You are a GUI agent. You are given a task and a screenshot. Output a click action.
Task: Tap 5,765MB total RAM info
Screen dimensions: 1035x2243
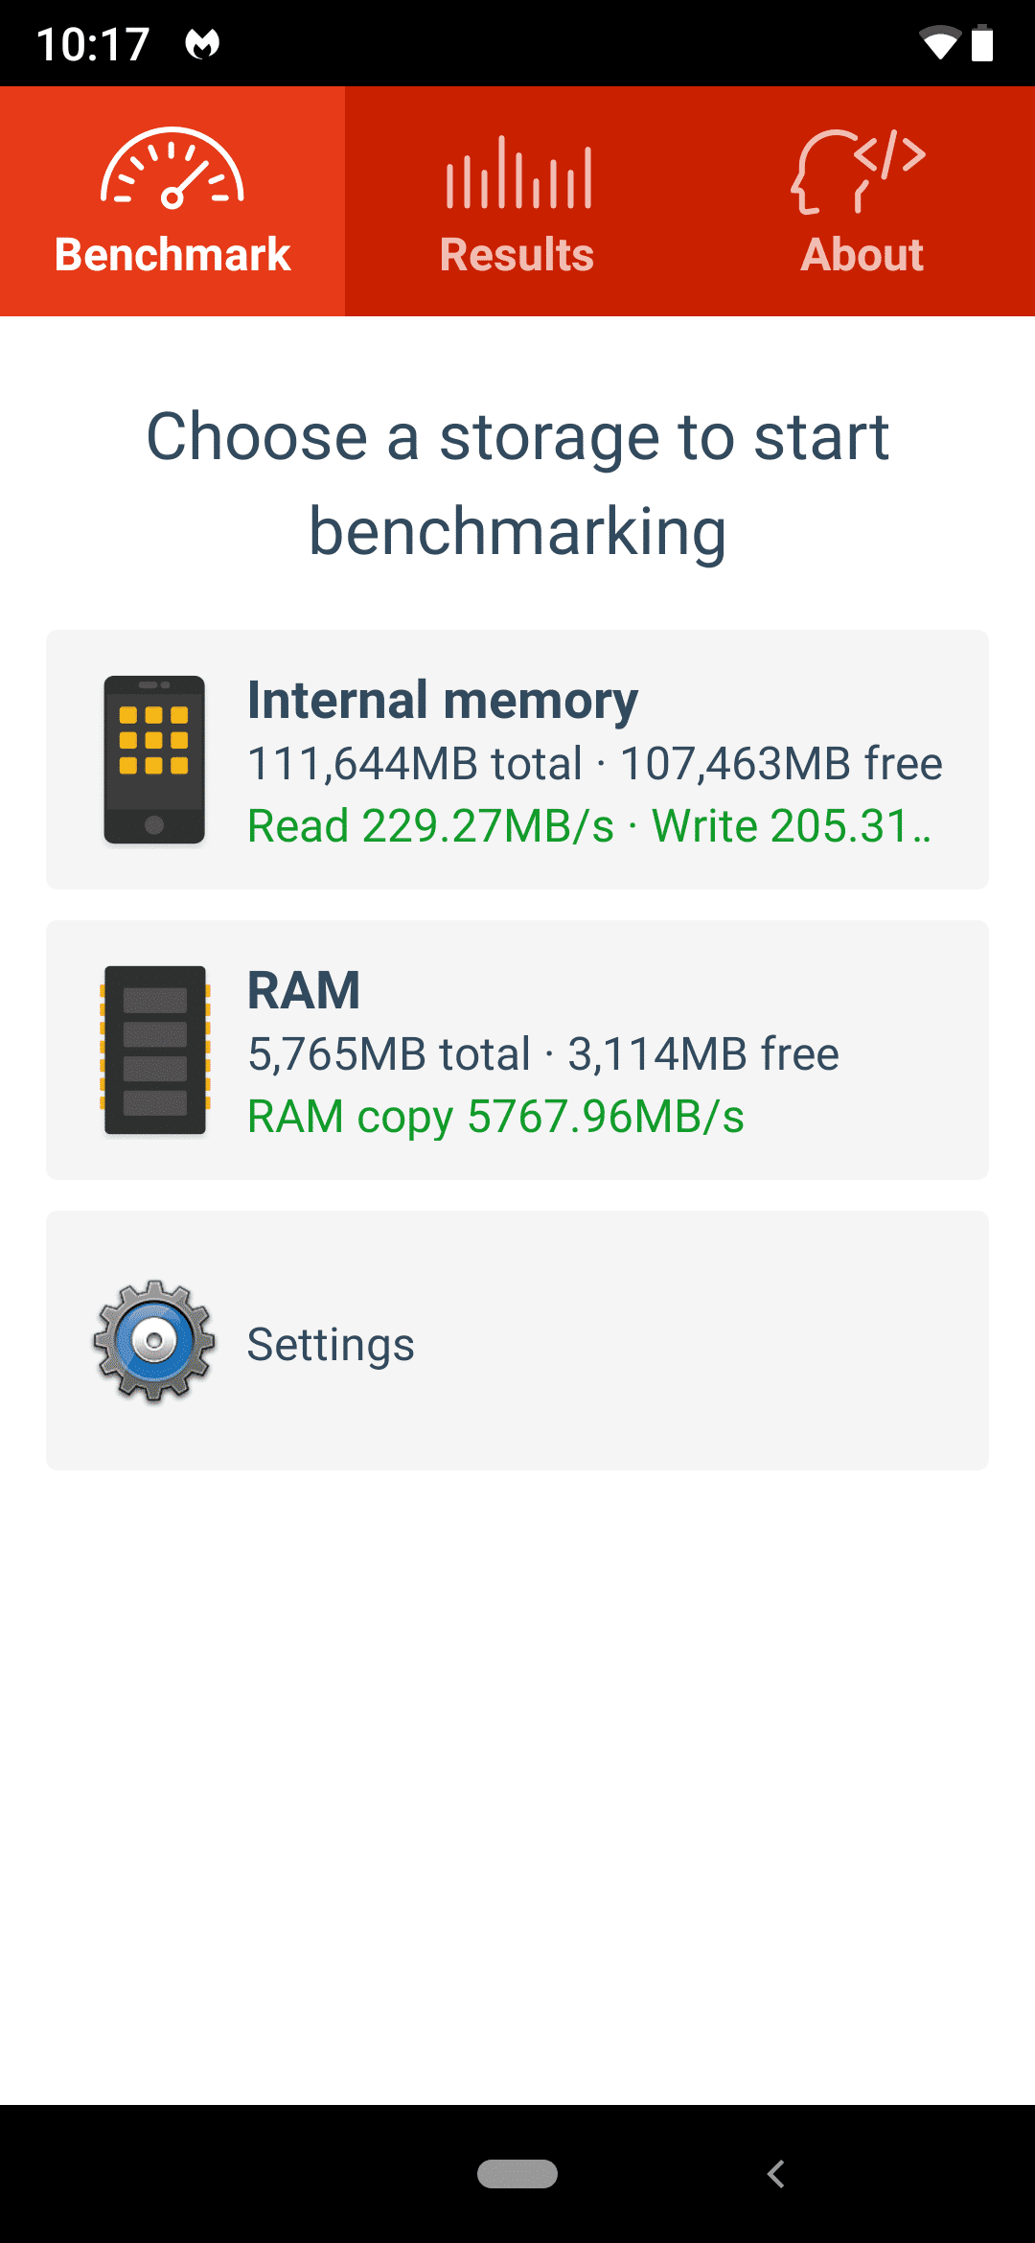coord(389,1054)
